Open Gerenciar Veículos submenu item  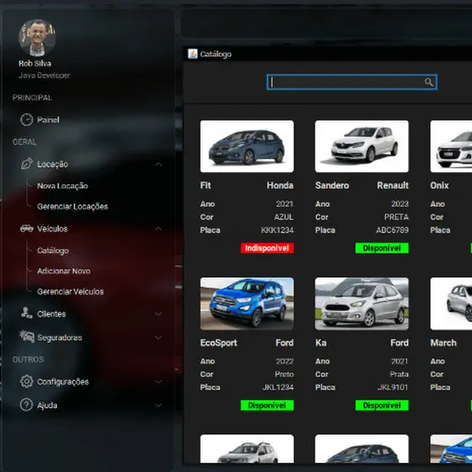pos(71,292)
